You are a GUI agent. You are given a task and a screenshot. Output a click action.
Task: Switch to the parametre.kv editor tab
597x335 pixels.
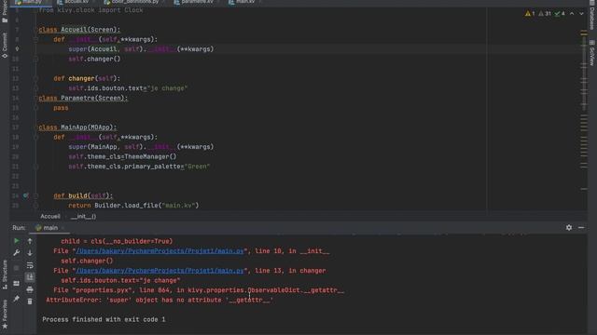(x=194, y=2)
